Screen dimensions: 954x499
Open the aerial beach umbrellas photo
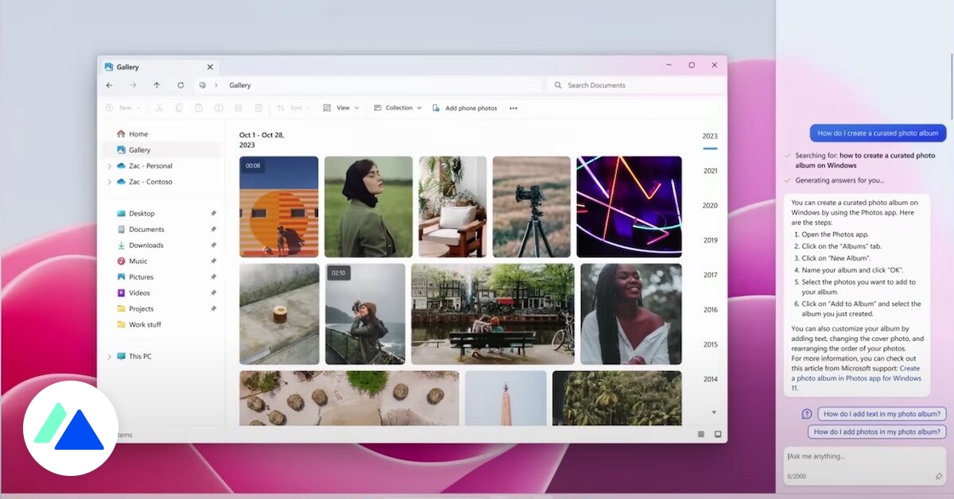(349, 398)
